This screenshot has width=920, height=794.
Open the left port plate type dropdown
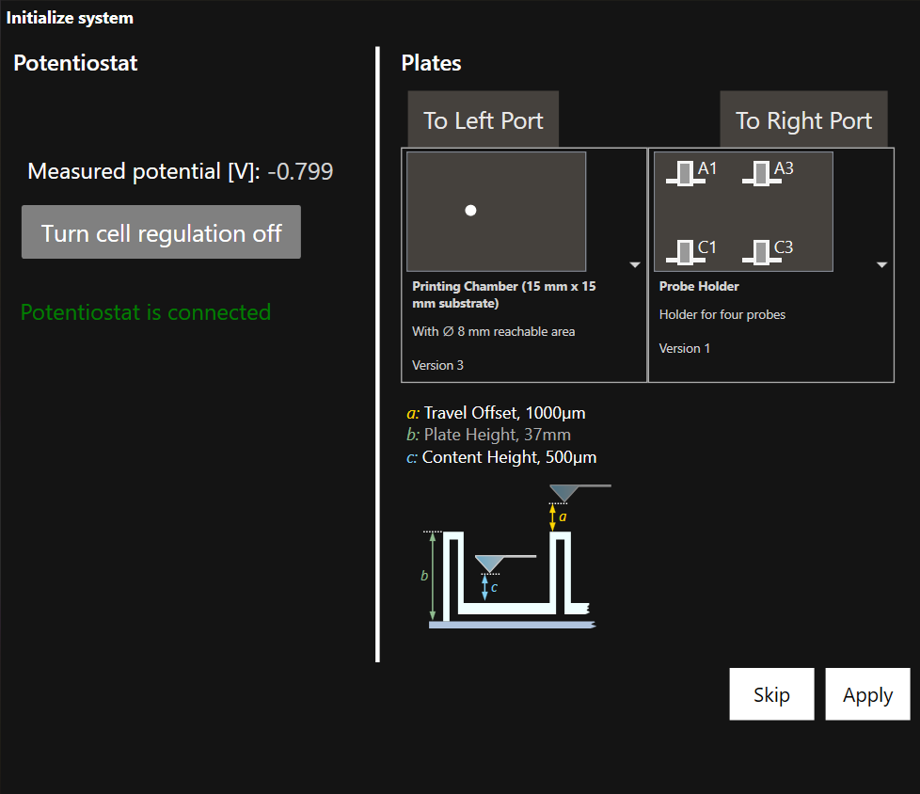tap(636, 265)
